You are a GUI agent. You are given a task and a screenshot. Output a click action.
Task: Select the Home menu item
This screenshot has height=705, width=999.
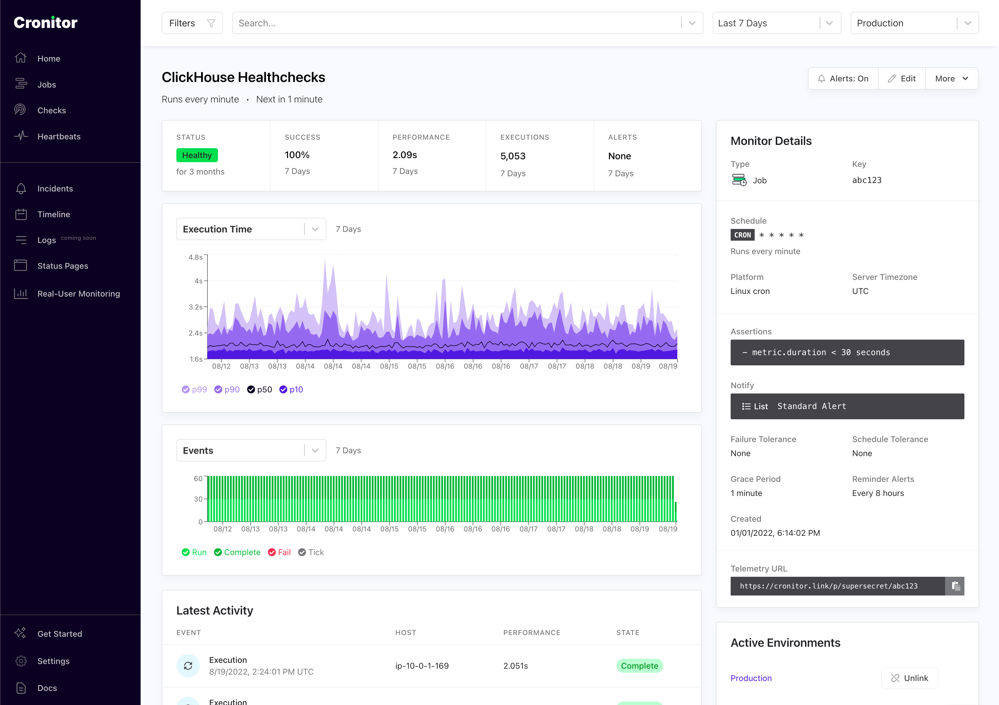pos(49,58)
